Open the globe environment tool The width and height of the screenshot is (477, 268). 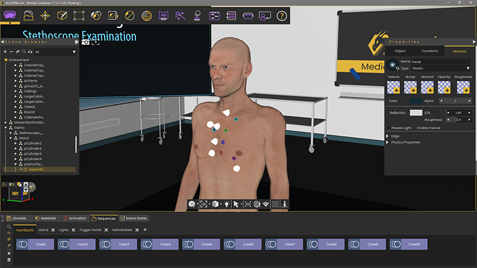pos(147,16)
